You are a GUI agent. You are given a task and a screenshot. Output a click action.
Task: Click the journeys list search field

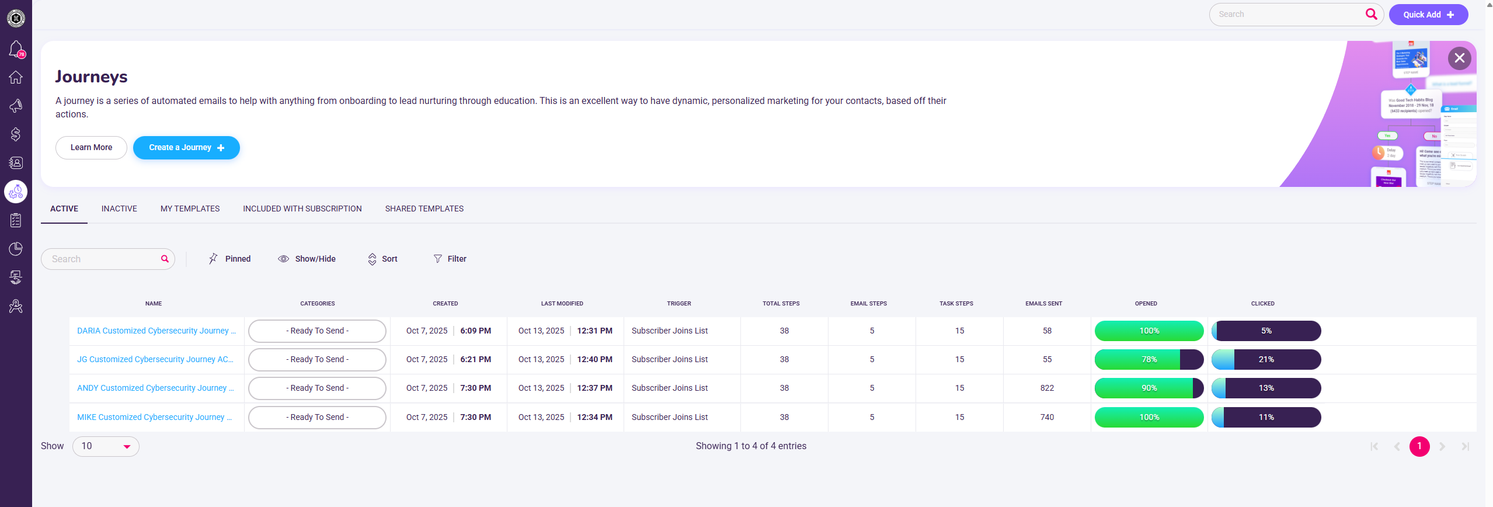click(x=102, y=259)
